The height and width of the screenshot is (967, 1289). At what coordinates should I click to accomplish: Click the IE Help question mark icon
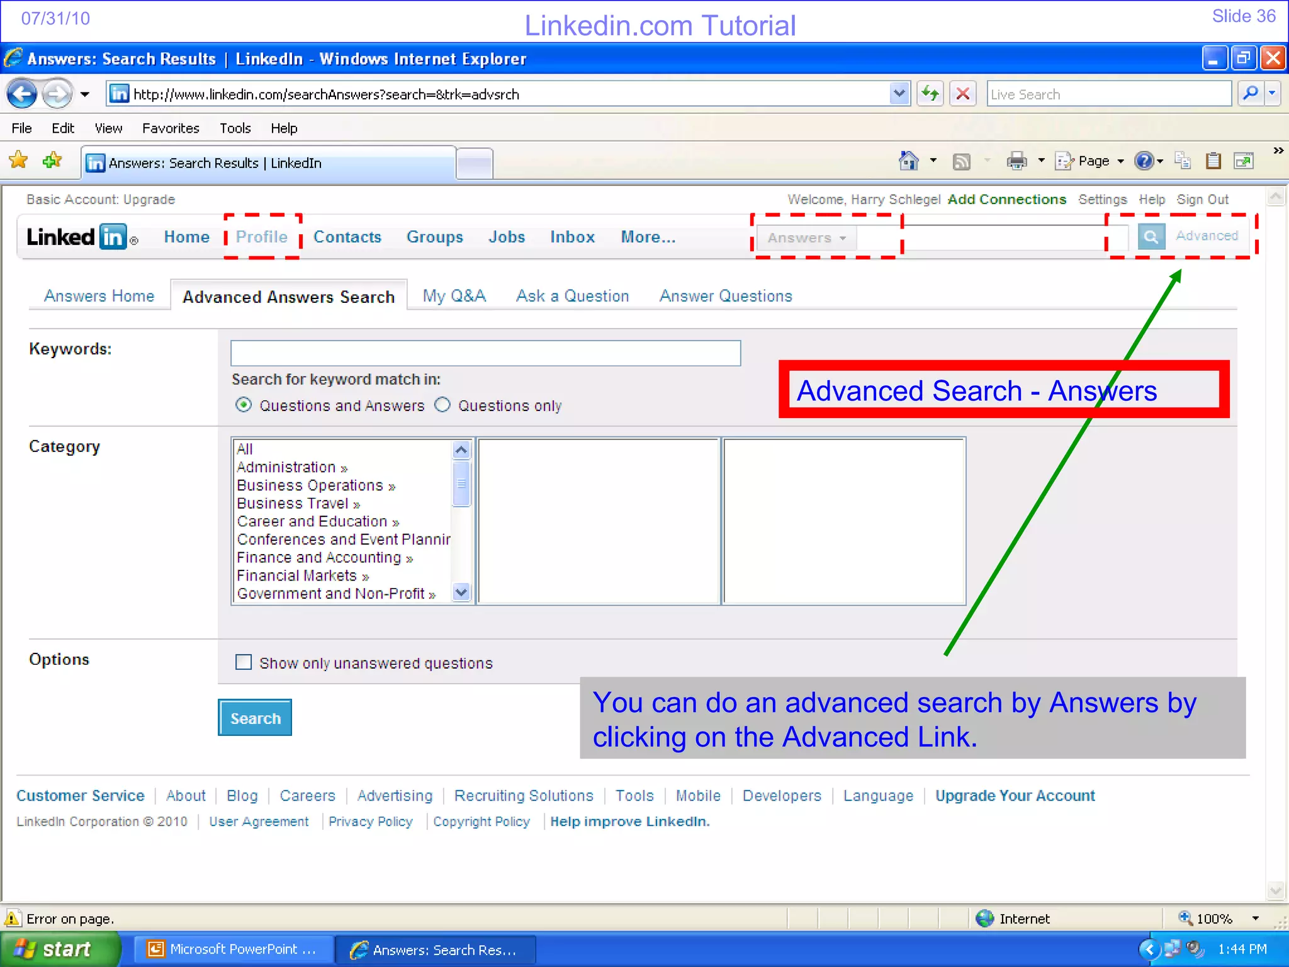pos(1144,161)
